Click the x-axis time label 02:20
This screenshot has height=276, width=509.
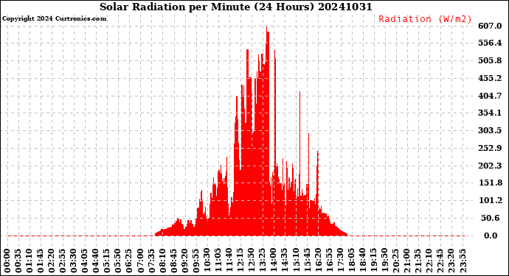[52, 261]
